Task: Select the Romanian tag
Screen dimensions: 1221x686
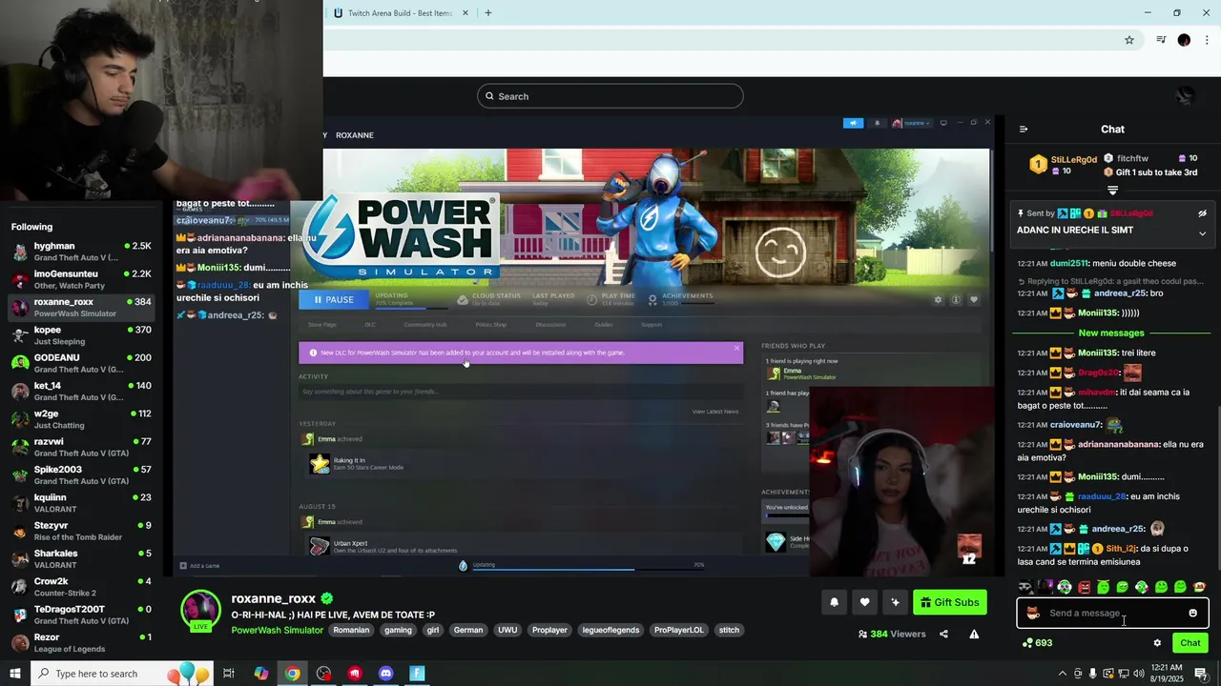Action: point(351,630)
